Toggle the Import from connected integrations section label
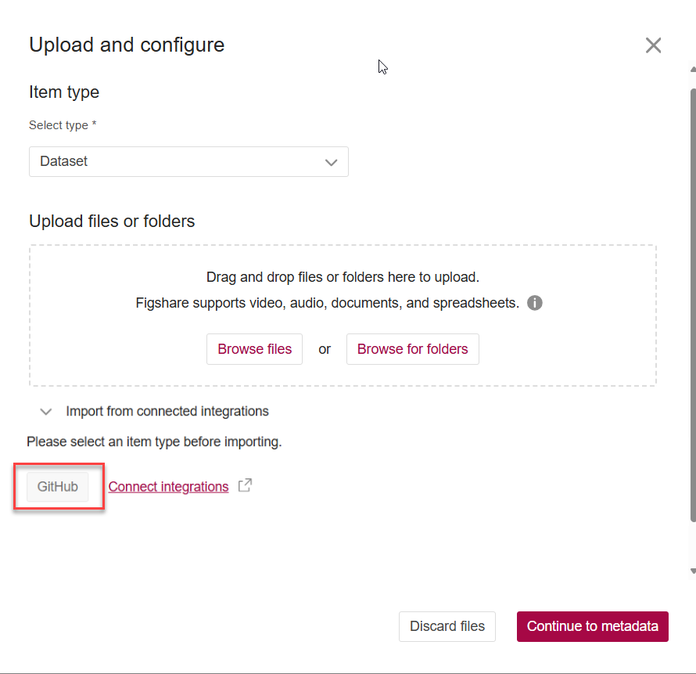This screenshot has width=696, height=674. click(167, 411)
